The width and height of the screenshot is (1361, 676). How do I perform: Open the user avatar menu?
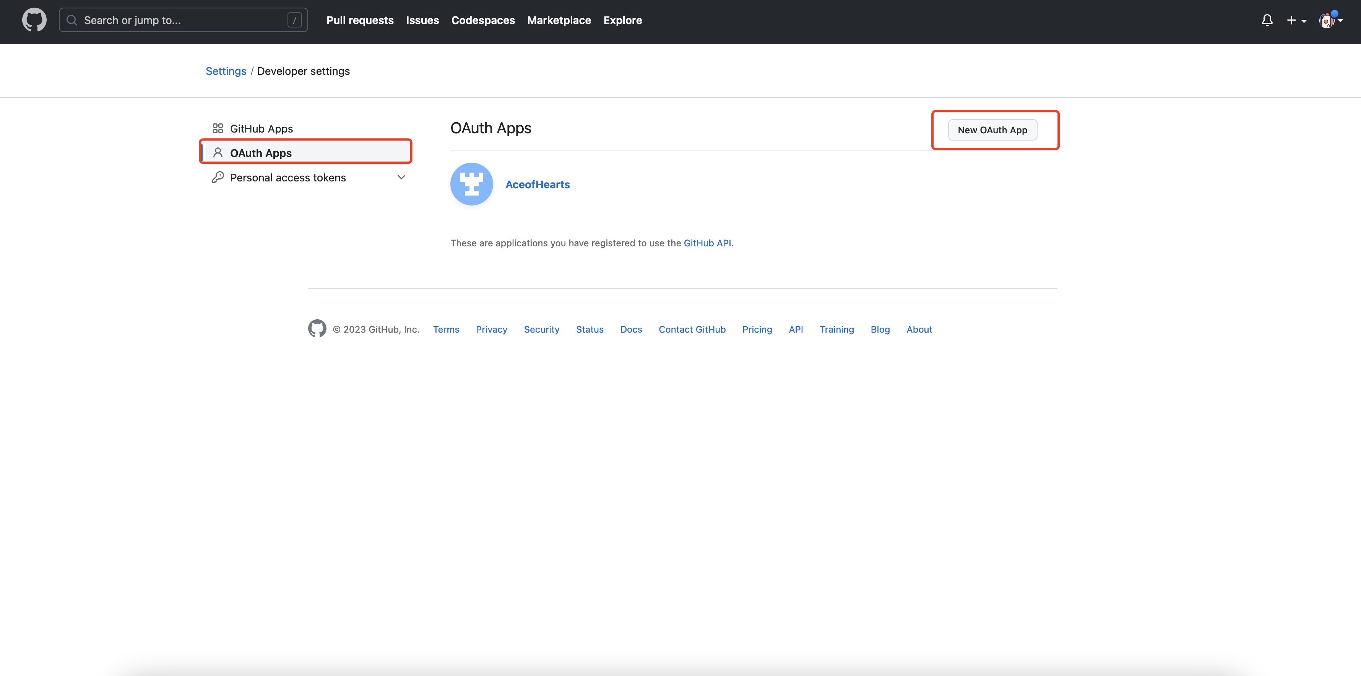tap(1330, 21)
